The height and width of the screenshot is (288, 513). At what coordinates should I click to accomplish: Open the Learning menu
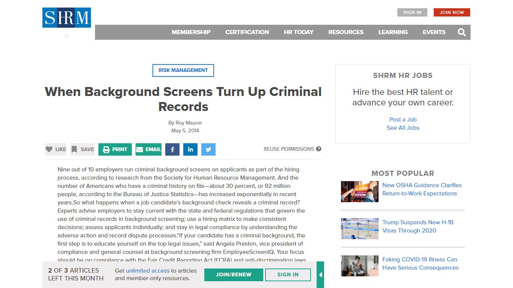(393, 32)
